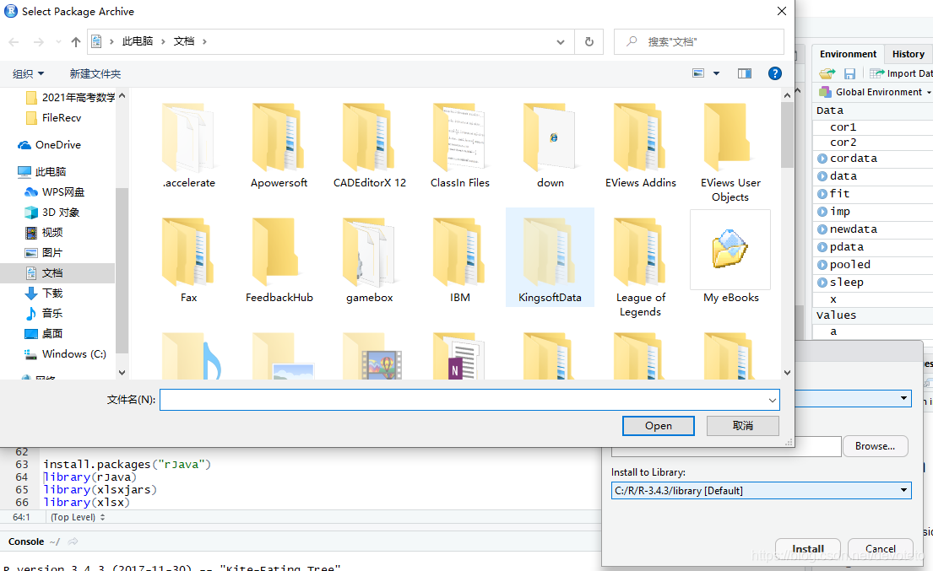The image size is (933, 571).
Task: Select the FeedbackHub folder
Action: pyautogui.click(x=279, y=261)
